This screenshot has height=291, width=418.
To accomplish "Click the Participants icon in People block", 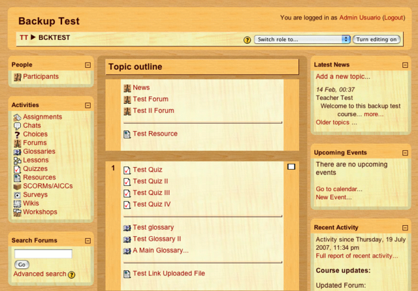I will tap(18, 77).
